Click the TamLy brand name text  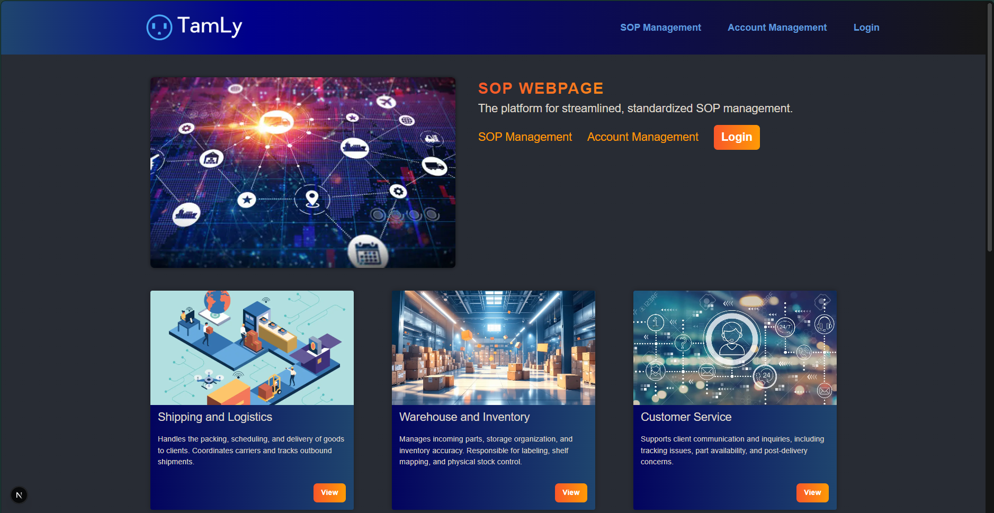(210, 25)
